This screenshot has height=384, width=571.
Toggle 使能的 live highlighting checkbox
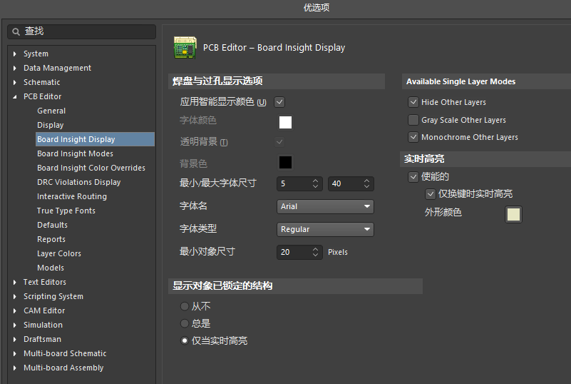[x=413, y=177]
